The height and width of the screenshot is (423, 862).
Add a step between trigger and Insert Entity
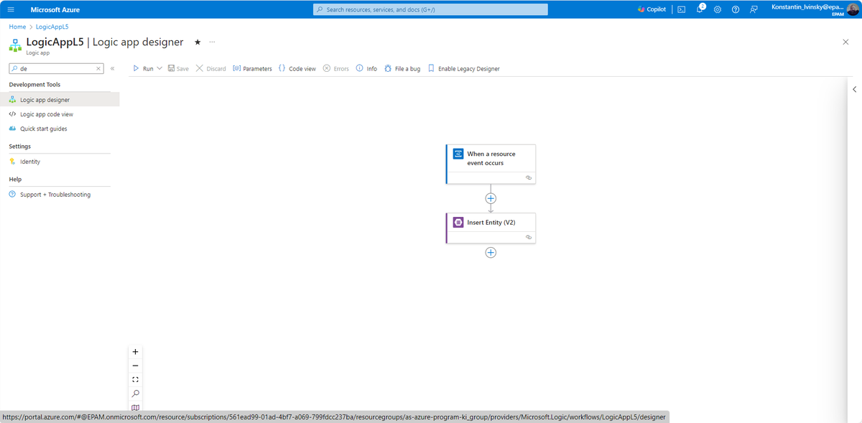tap(491, 198)
